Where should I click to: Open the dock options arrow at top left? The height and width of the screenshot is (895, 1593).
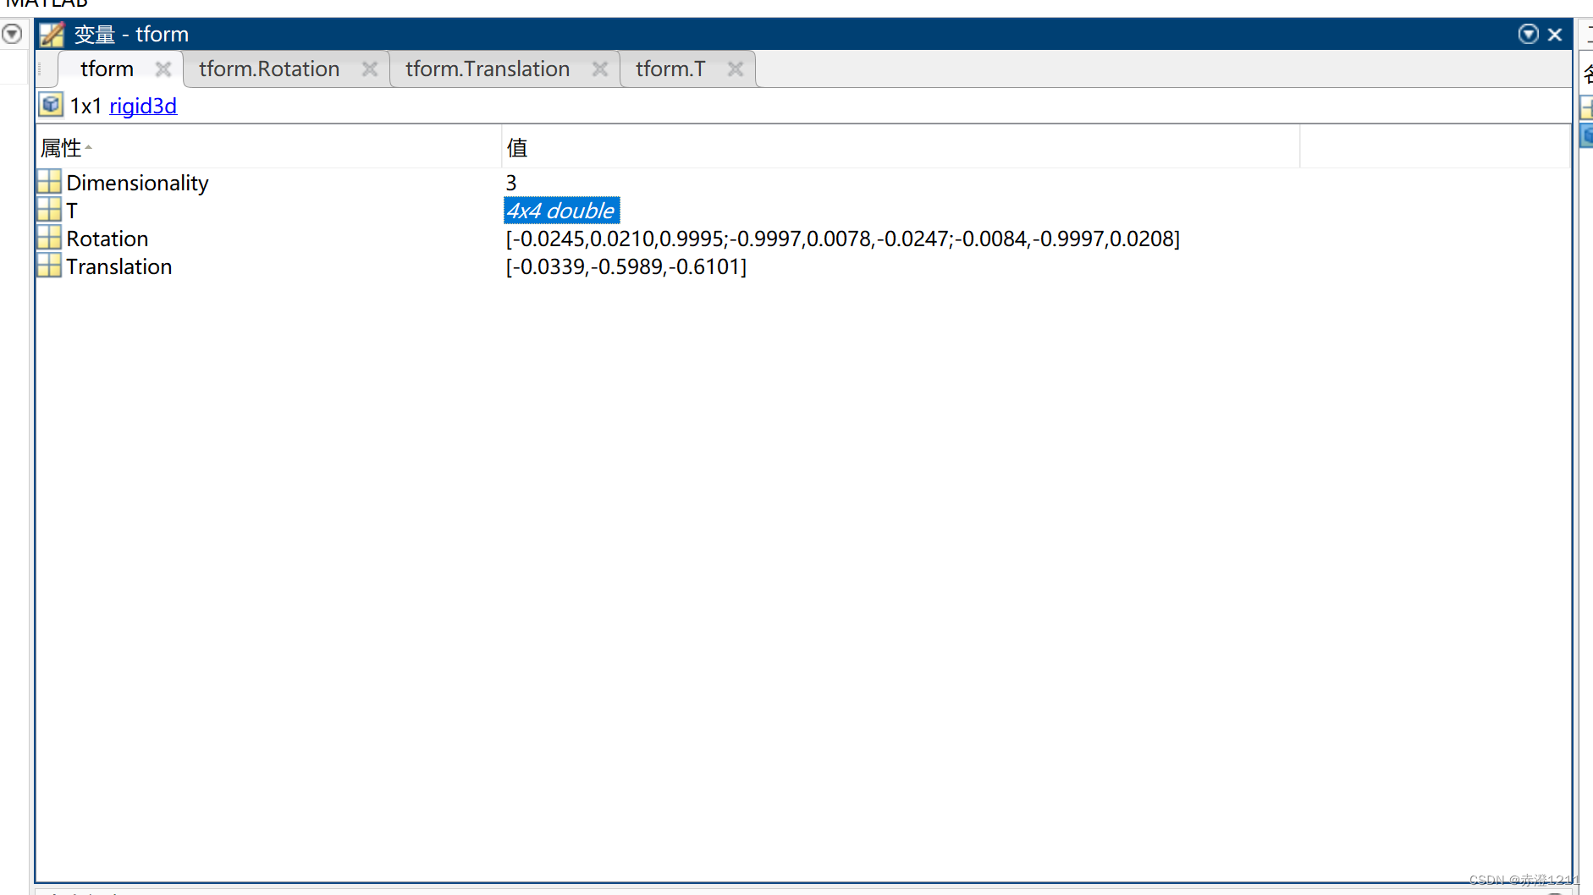coord(12,33)
